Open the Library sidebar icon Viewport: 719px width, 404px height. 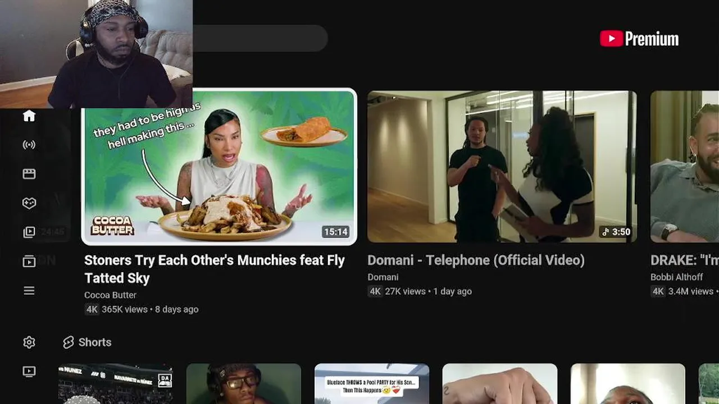coord(29,232)
